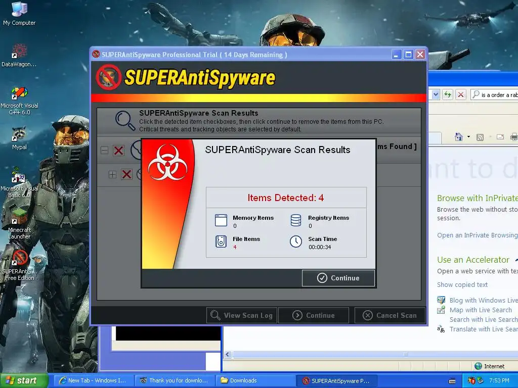Screen dimensions: 518x388
Task: Click the Scan Time clock icon
Action: click(295, 241)
